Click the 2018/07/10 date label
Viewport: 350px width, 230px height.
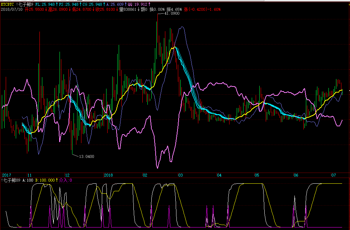(11, 9)
